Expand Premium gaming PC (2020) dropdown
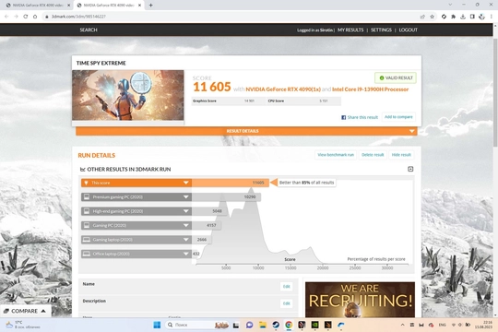The image size is (498, 332). click(186, 197)
